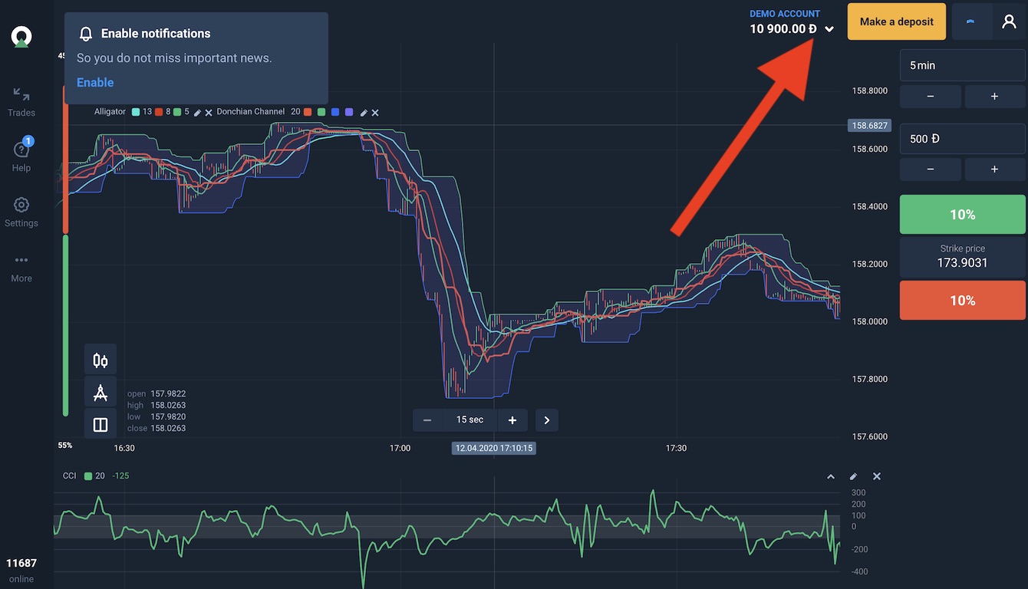Open the Help section in sidebar
This screenshot has height=589, width=1028.
tap(21, 156)
